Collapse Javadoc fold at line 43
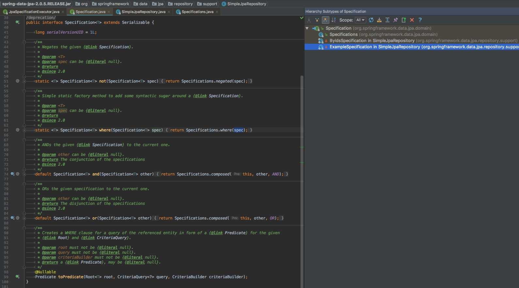The width and height of the screenshot is (519, 288). pos(24,42)
